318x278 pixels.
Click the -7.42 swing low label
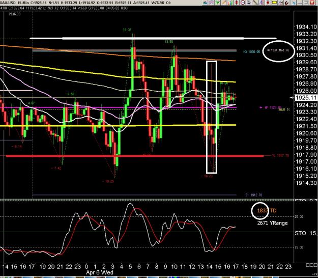[x=56, y=168]
